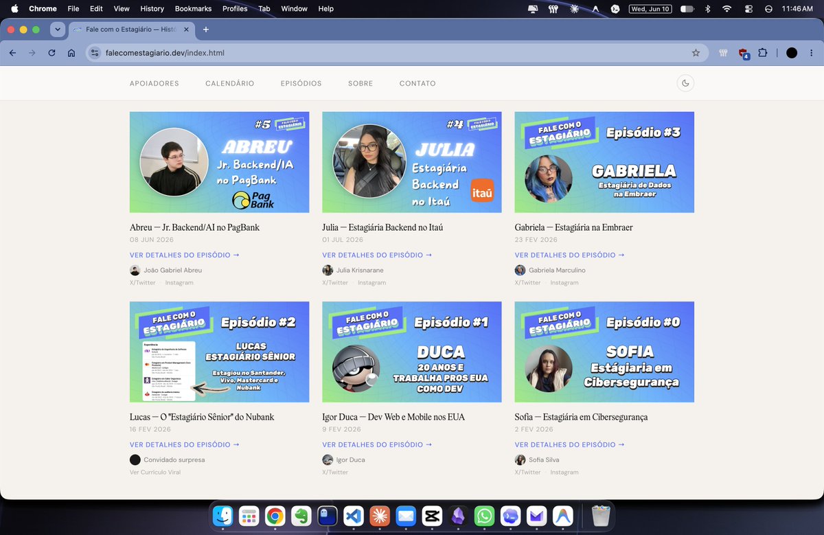This screenshot has height=535, width=824.
Task: Open the Ver Currículo Viral link
Action: click(x=155, y=472)
